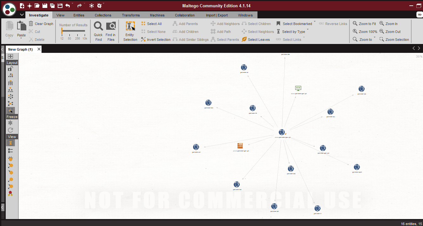Click the Clear Graph trash icon

[31, 24]
